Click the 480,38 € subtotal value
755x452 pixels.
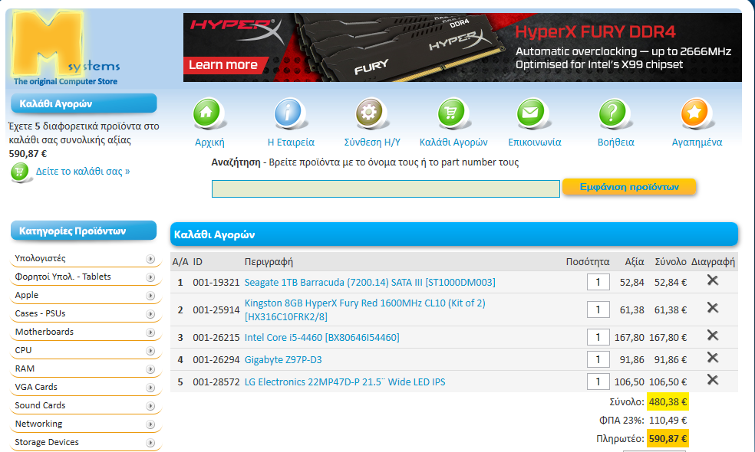668,401
